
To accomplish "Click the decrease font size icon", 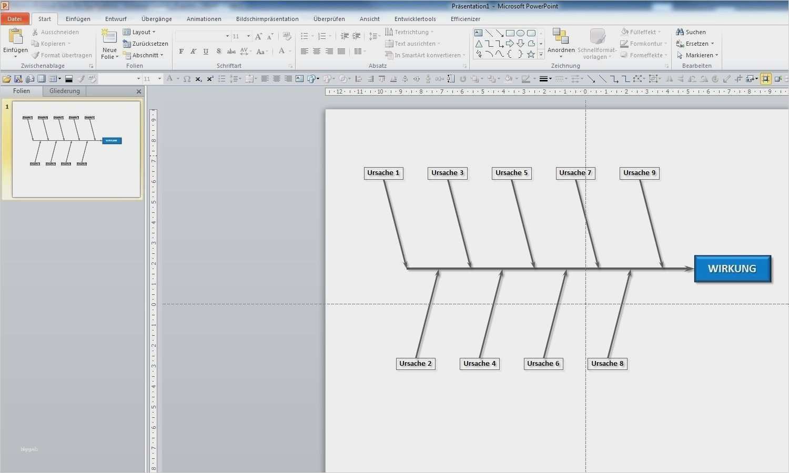I will coord(270,36).
